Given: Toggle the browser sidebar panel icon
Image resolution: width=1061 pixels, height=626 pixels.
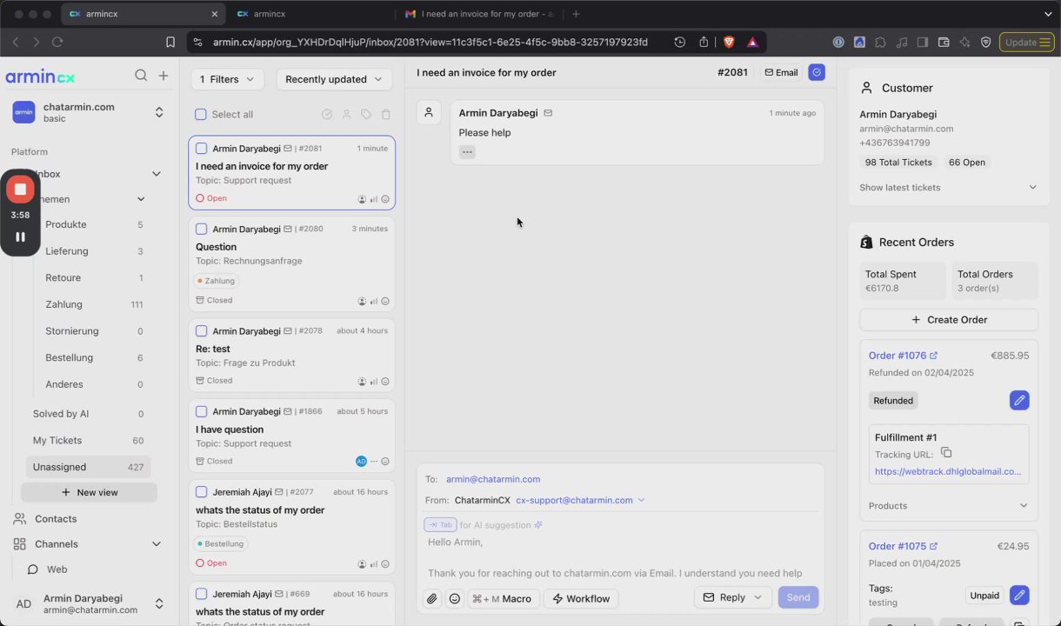Looking at the screenshot, I should [923, 42].
